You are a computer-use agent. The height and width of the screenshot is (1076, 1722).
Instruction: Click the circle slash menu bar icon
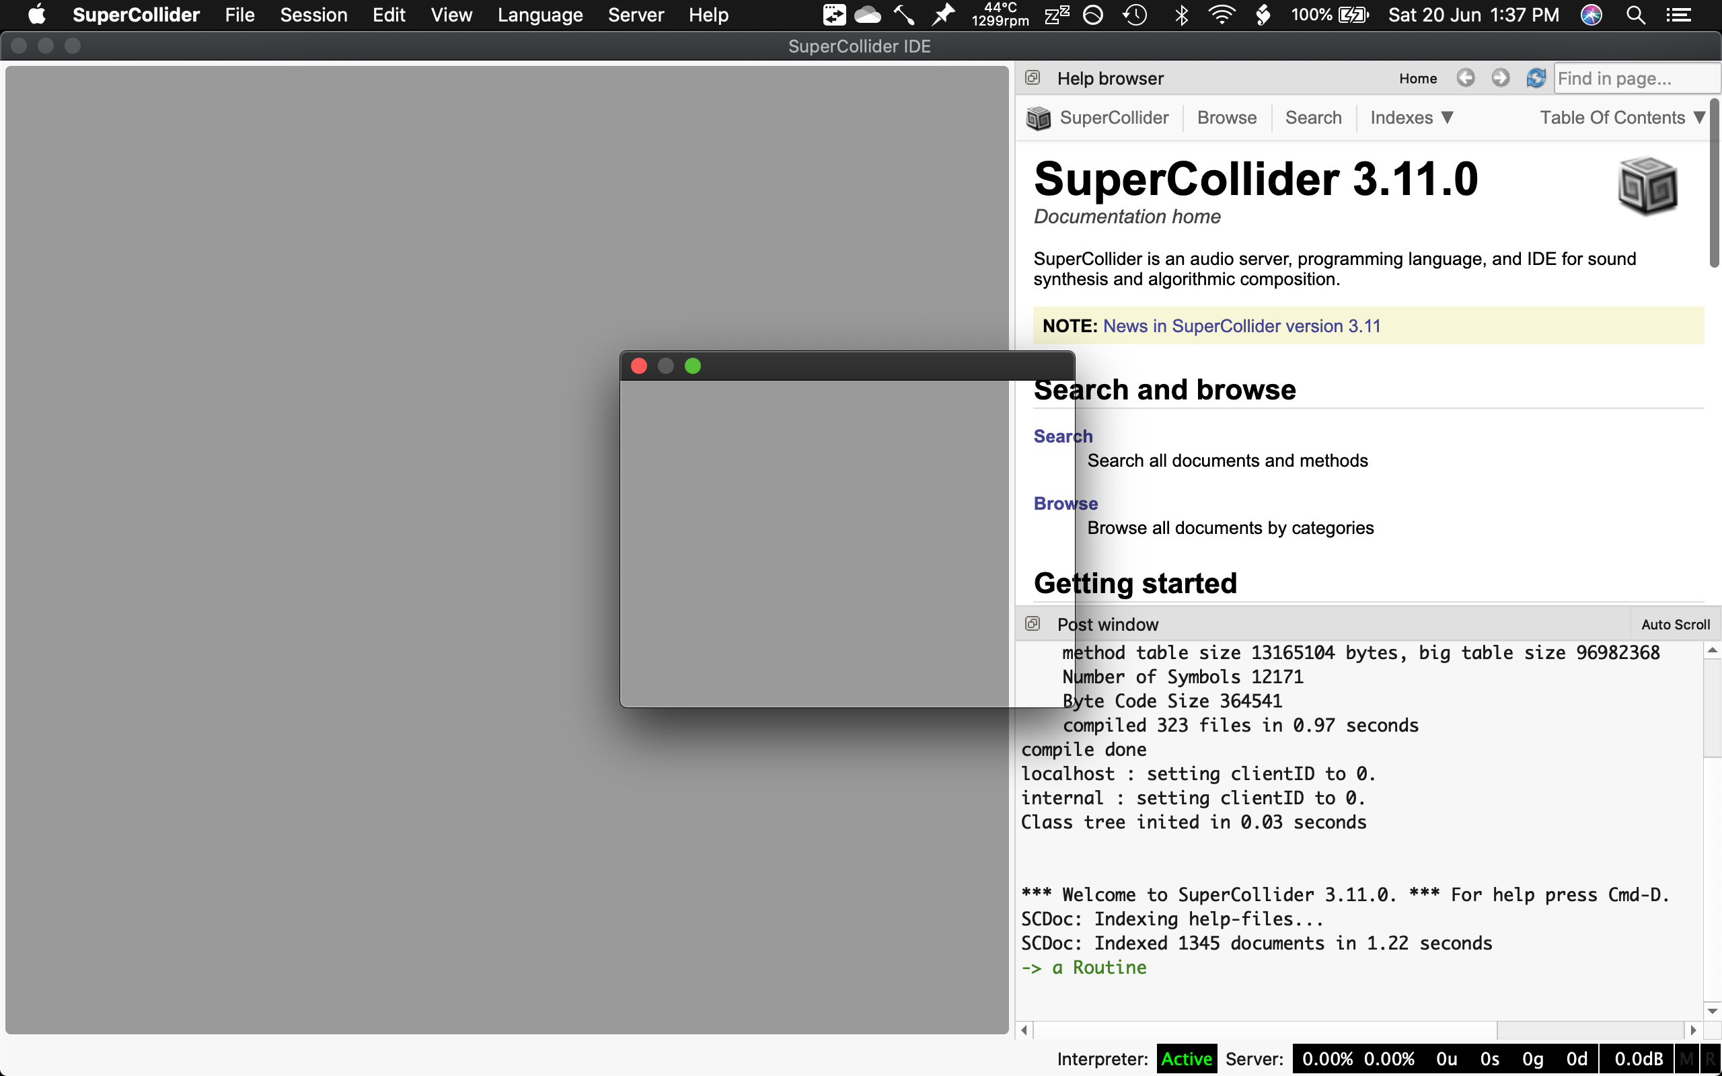click(1093, 14)
